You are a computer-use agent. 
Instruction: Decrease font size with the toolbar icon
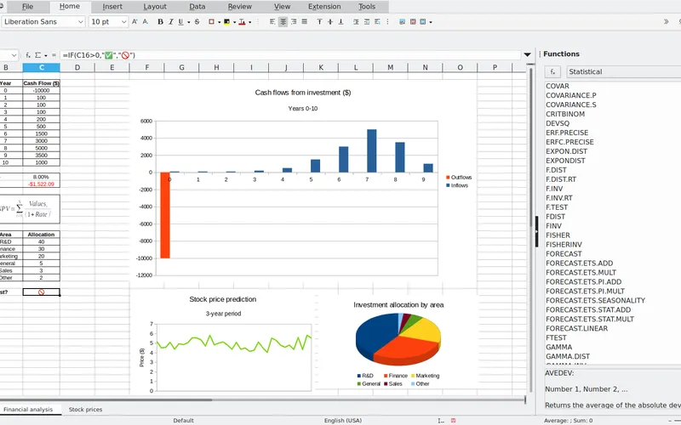click(x=146, y=22)
